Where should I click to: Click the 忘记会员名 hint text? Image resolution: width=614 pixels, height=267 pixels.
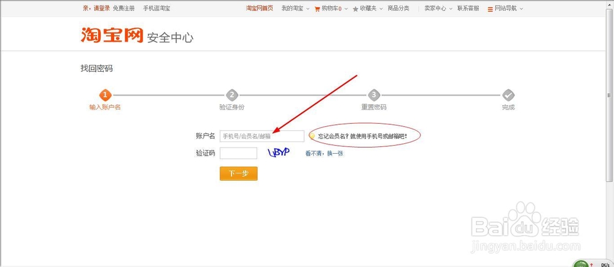point(363,136)
